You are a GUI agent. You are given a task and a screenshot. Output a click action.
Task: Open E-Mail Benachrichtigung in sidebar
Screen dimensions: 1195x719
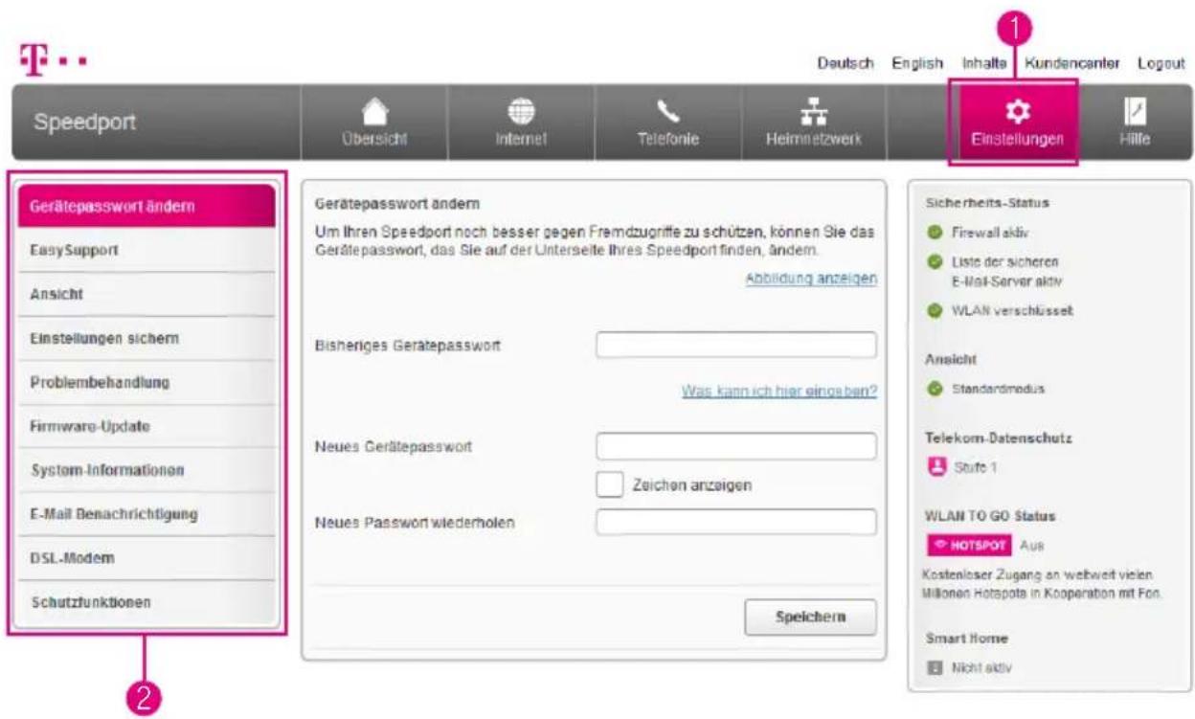(x=147, y=515)
